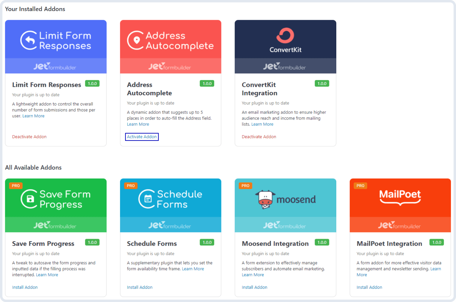Click the Save Form Progress disk icon
Image resolution: width=456 pixels, height=302 pixels.
pyautogui.click(x=30, y=199)
